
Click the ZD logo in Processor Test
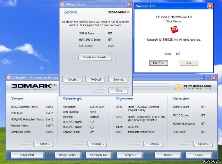174,30
